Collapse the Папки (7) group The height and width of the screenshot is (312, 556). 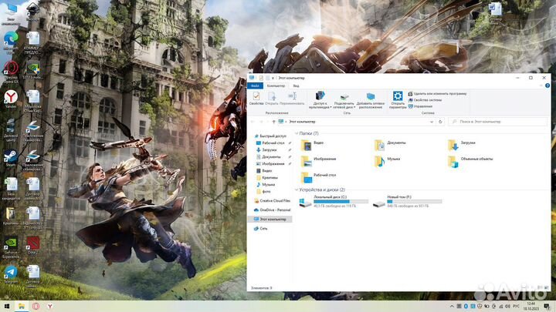(x=297, y=133)
